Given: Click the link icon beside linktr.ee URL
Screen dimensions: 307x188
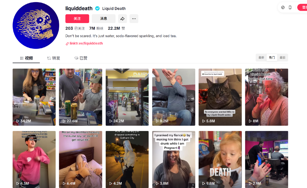Looking at the screenshot, I should click(67, 44).
